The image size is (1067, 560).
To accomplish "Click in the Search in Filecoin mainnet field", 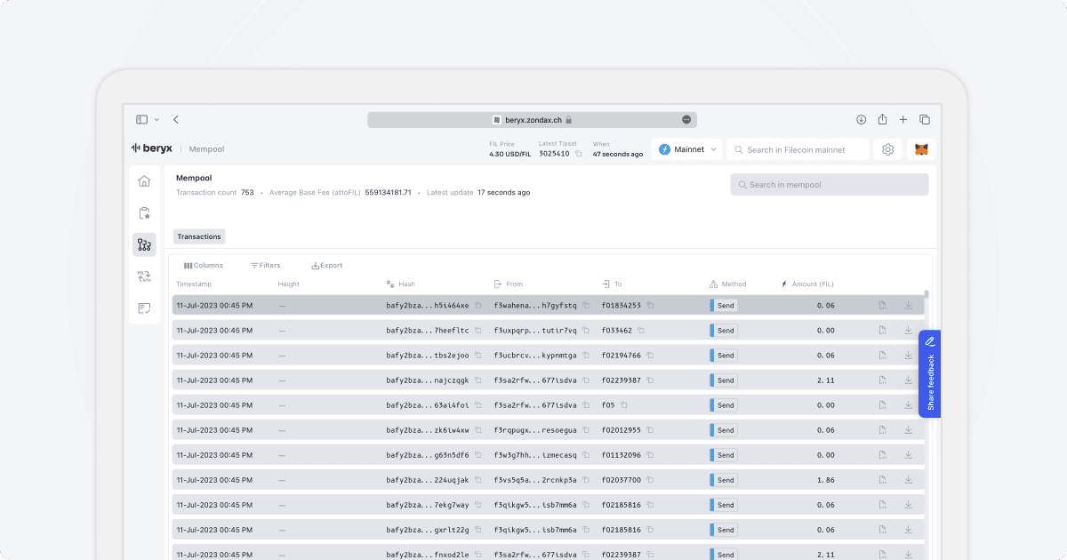I will 798,149.
